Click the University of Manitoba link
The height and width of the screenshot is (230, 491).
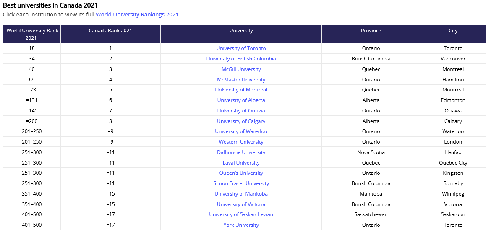[x=241, y=193]
